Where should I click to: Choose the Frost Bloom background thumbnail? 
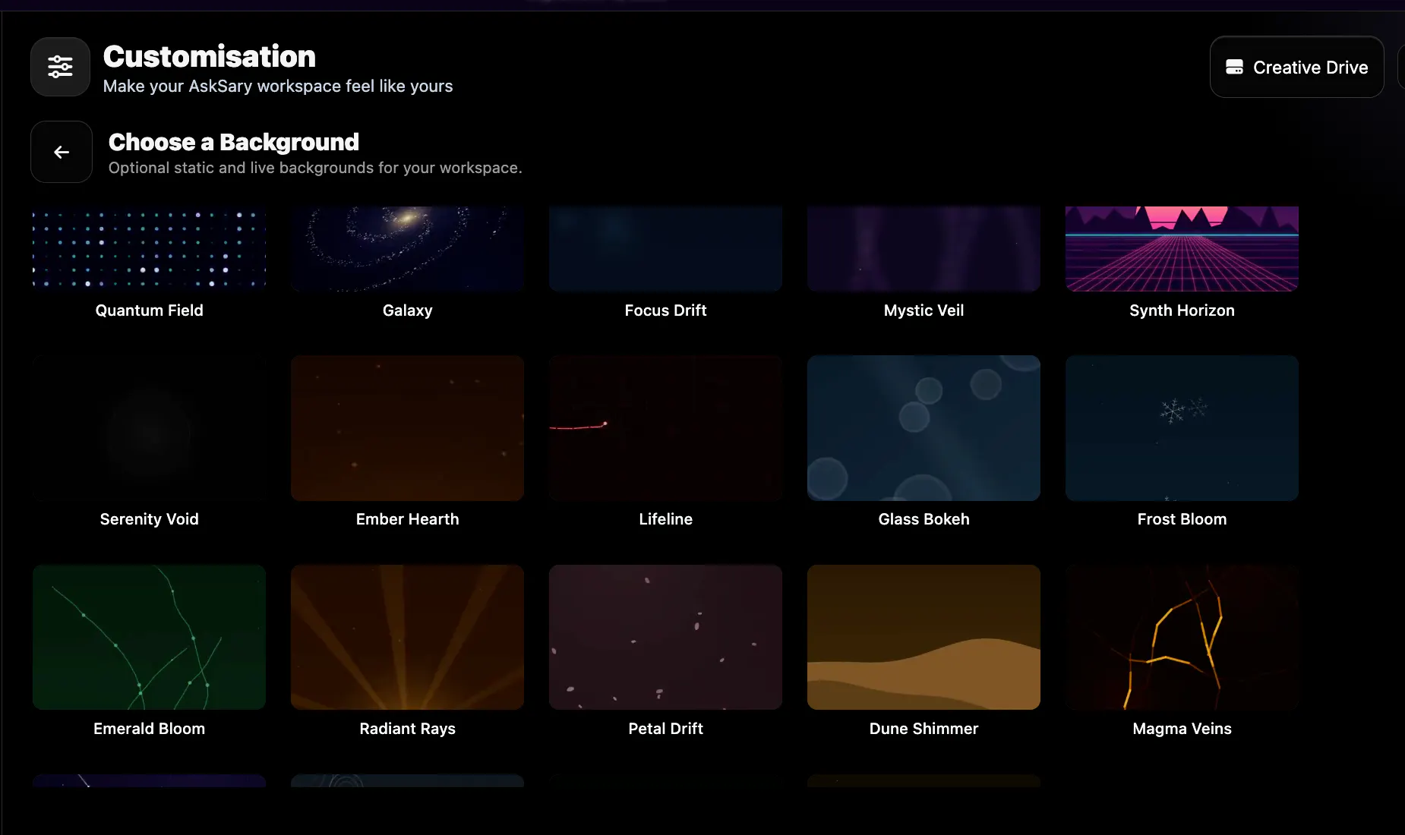[1182, 428]
